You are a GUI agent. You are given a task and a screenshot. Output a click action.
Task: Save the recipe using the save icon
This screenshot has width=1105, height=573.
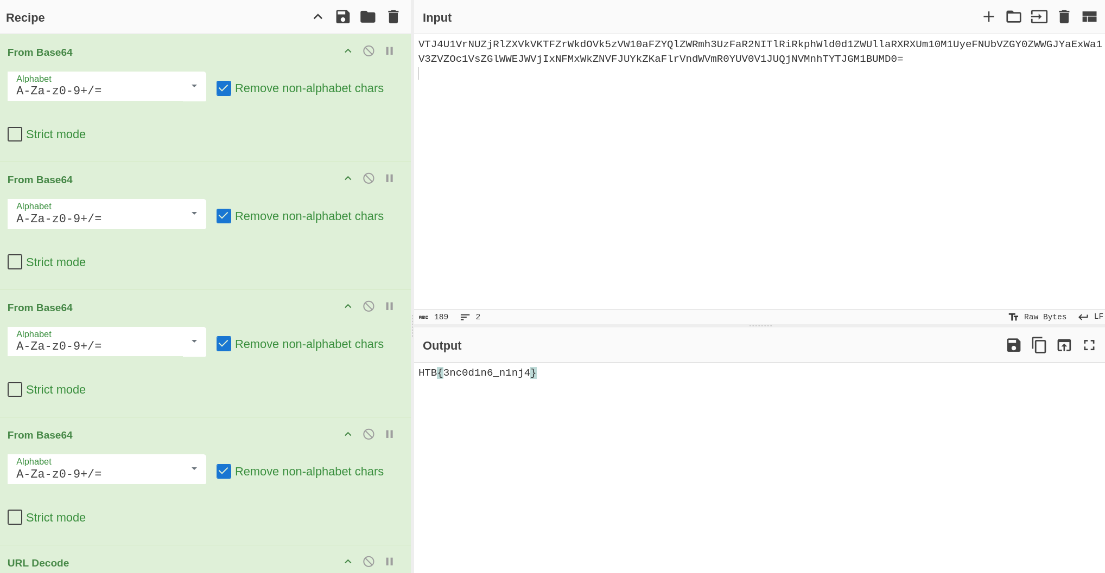342,17
